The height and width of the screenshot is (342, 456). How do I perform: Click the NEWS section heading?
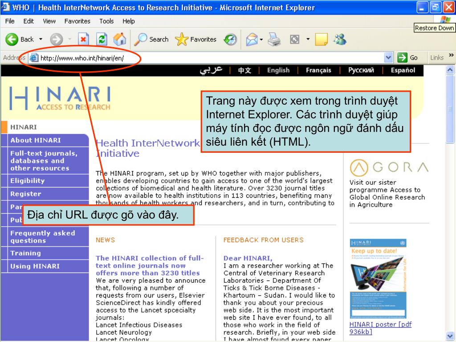click(105, 240)
